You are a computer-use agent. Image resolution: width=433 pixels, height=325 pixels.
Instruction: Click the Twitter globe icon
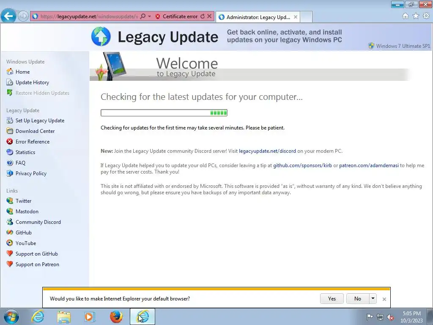(x=10, y=201)
